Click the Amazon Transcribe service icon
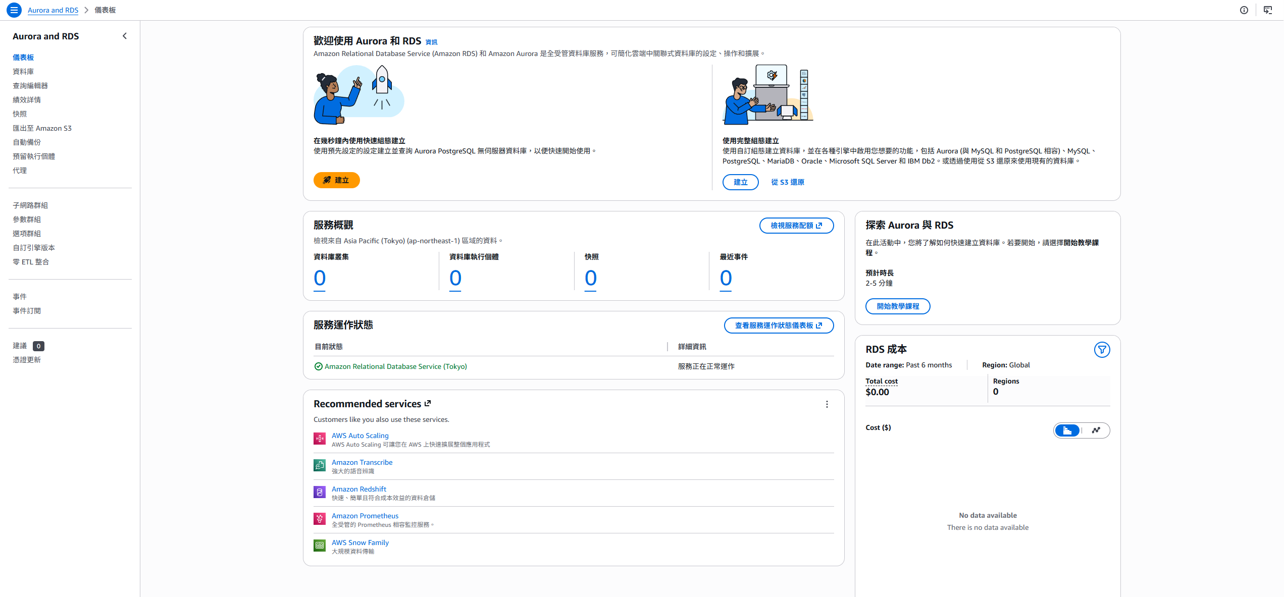Screen dimensions: 1284x597 click(320, 465)
